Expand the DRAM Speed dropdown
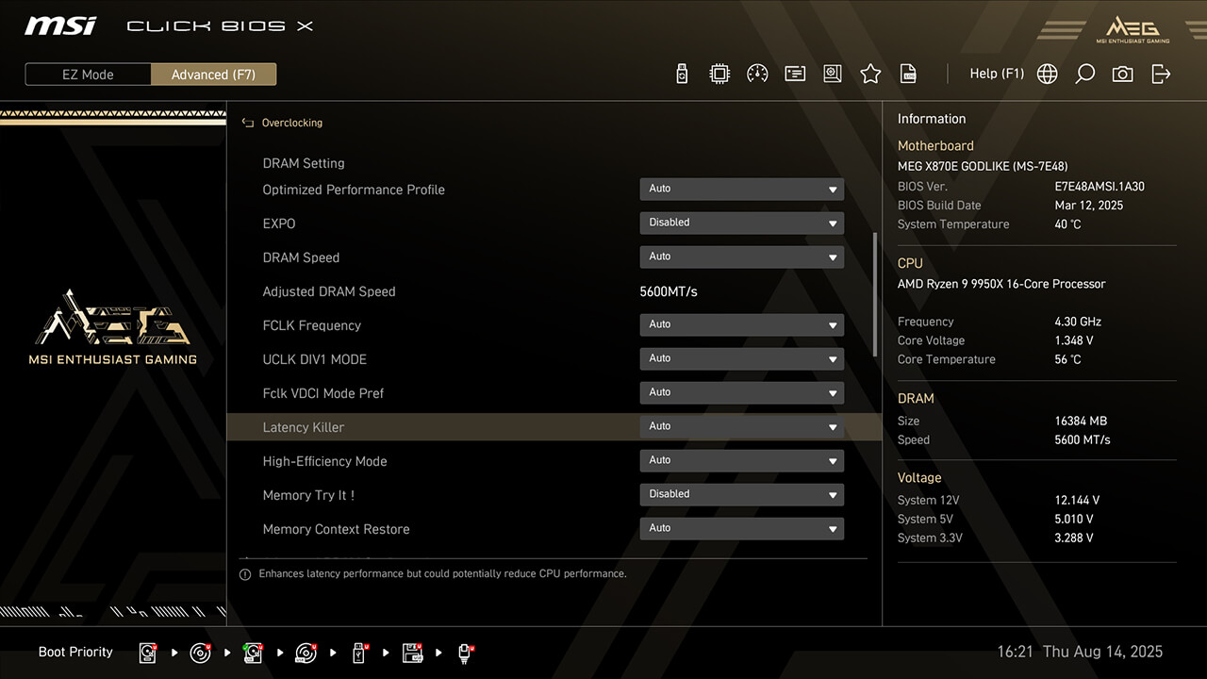1207x679 pixels. click(741, 257)
